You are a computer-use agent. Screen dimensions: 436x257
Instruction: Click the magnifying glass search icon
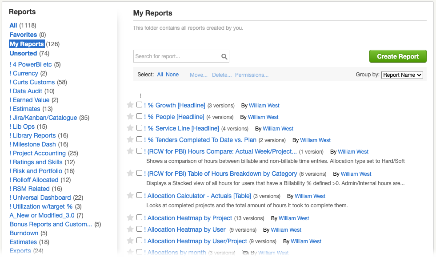[224, 56]
